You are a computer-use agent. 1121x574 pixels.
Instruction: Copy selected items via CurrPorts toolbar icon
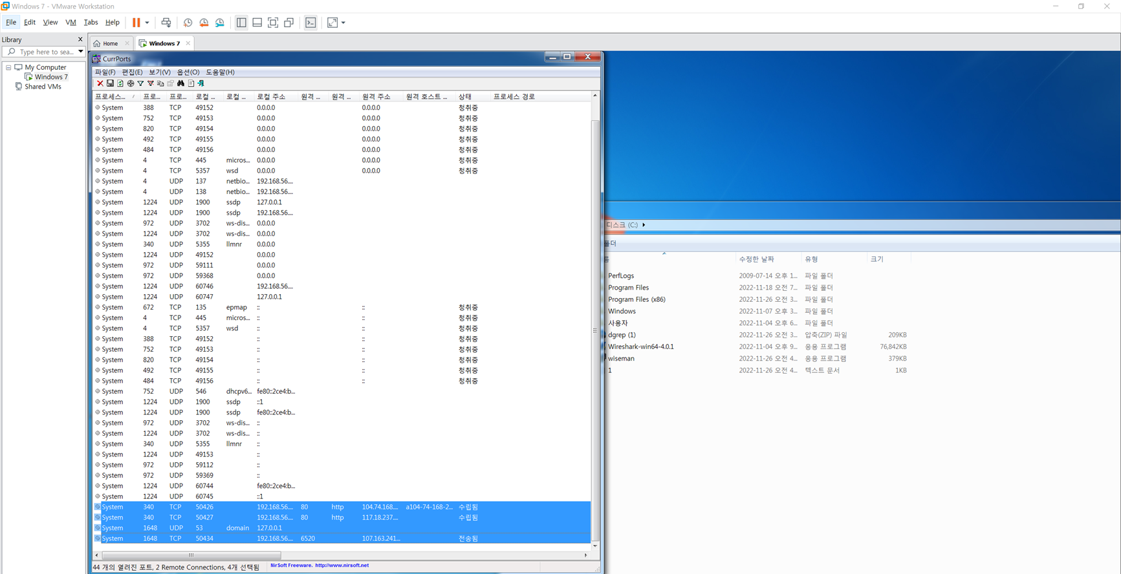[160, 83]
